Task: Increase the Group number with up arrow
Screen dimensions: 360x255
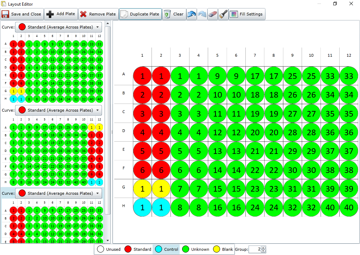Action: click(x=263, y=248)
